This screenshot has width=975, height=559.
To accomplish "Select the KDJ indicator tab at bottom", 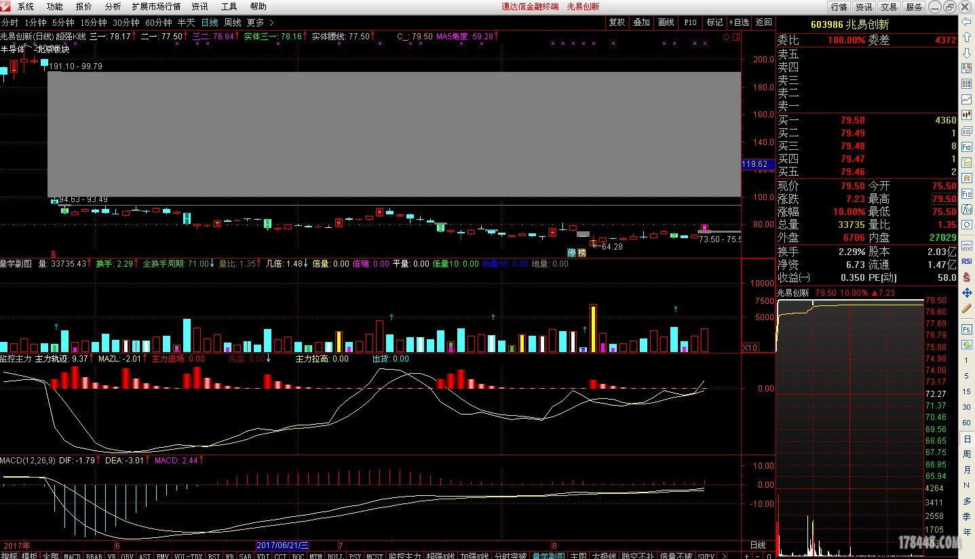I will pos(263,556).
